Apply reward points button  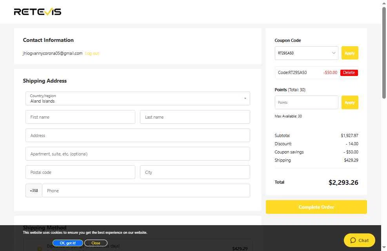coord(350,102)
